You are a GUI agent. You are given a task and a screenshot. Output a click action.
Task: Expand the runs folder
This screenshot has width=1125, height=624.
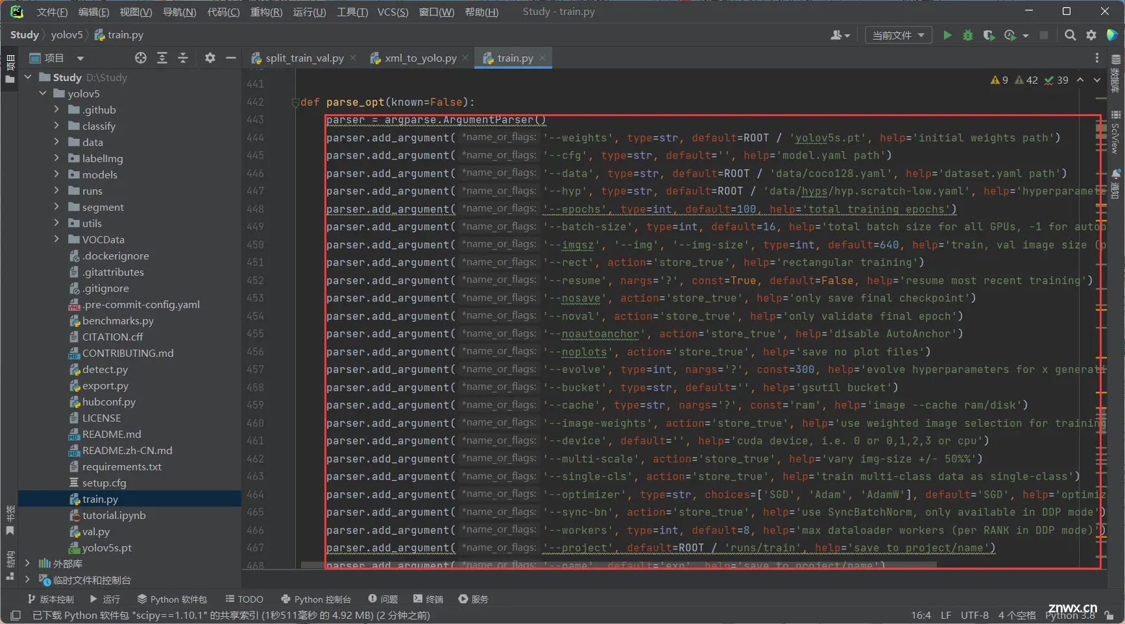[x=56, y=191]
